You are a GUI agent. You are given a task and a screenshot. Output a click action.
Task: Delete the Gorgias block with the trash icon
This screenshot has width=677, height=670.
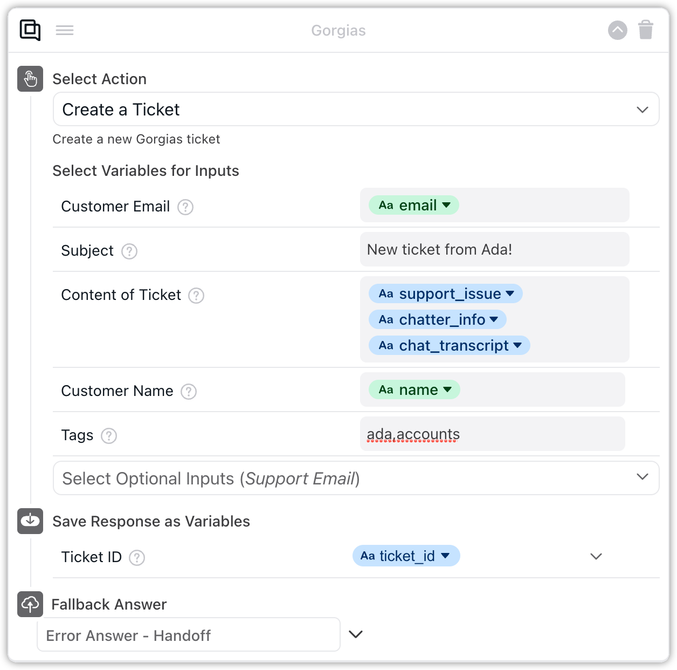coord(646,30)
